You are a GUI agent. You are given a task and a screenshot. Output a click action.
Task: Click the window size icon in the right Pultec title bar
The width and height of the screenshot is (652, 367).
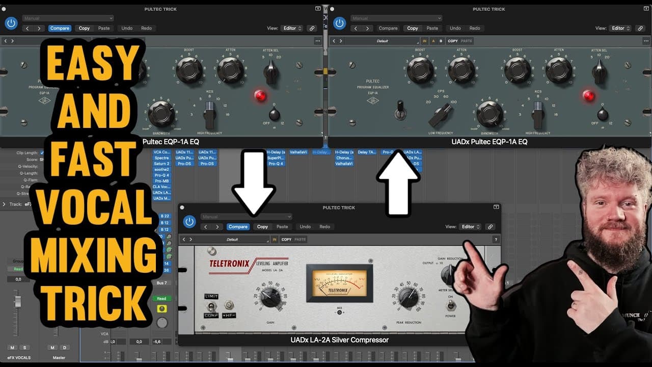[646, 9]
